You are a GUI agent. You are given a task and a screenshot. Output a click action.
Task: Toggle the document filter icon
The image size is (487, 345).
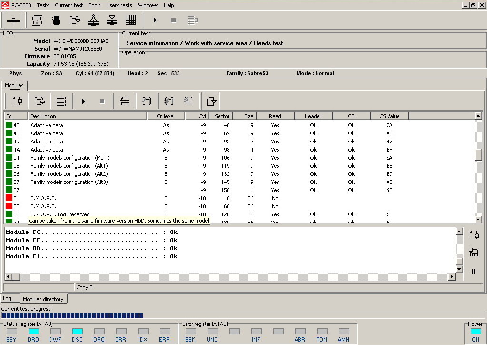pyautogui.click(x=211, y=101)
